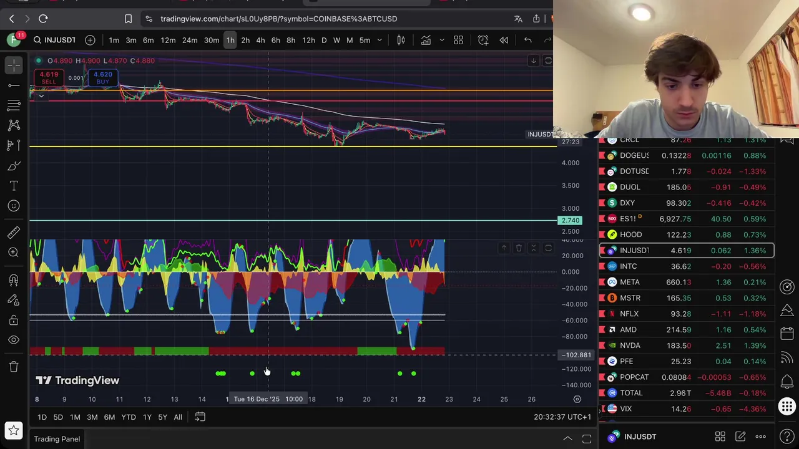Image resolution: width=799 pixels, height=449 pixels.
Task: Open the emoji icons tool
Action: 14,206
